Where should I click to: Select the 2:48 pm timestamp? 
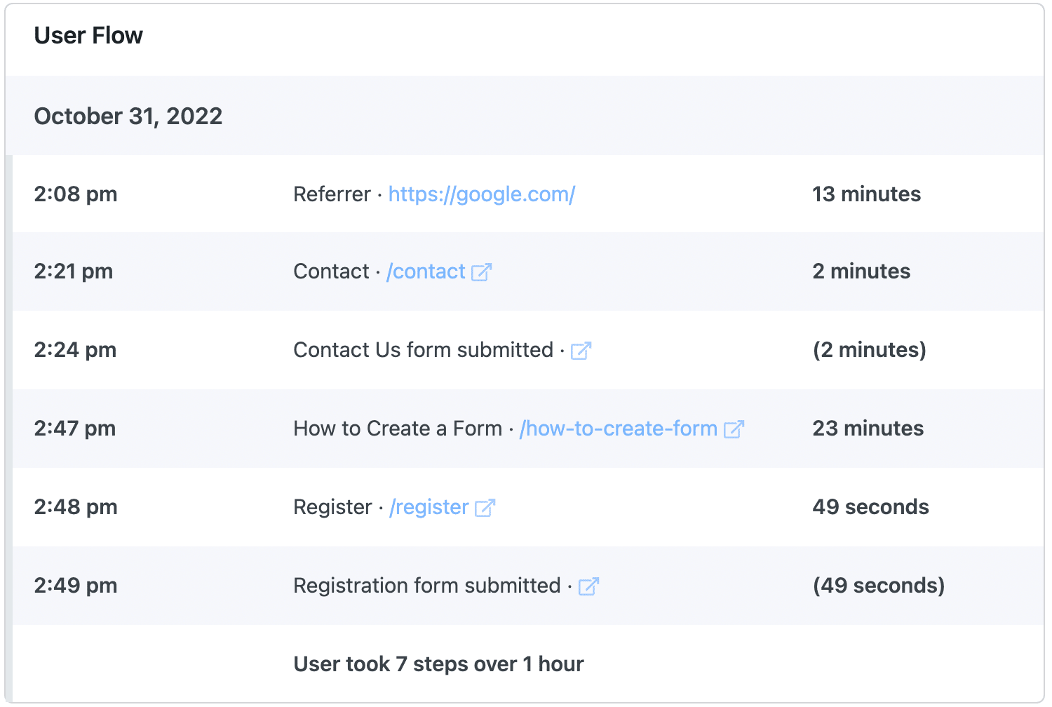coord(76,507)
